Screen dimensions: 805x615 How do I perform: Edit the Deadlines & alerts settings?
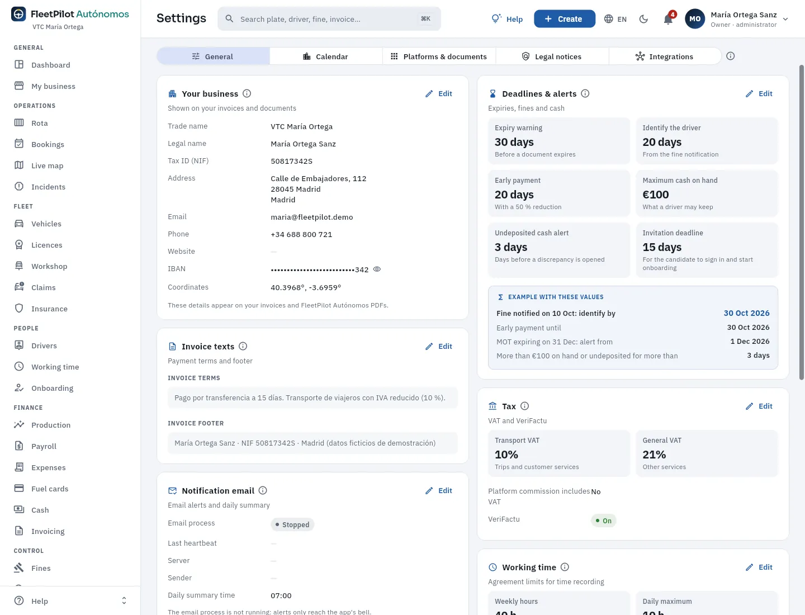759,94
